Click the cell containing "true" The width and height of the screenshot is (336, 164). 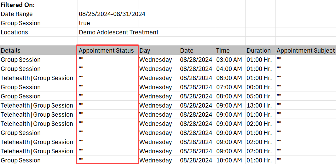[84, 23]
